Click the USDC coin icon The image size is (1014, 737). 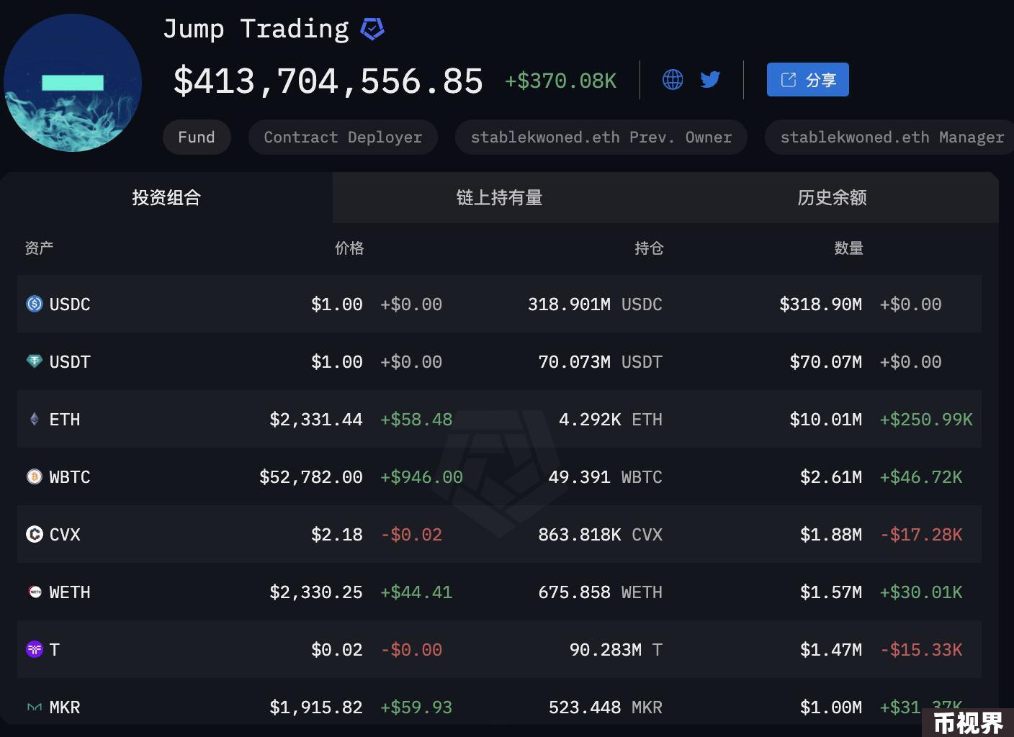[34, 304]
